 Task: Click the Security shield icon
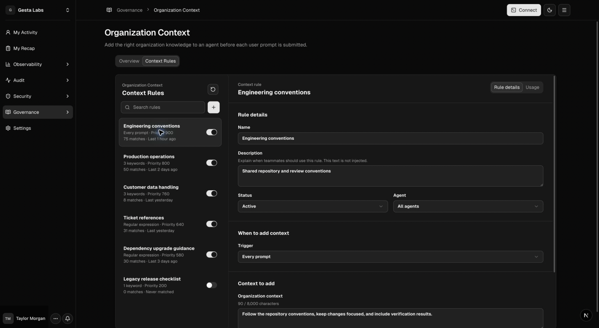tap(8, 96)
